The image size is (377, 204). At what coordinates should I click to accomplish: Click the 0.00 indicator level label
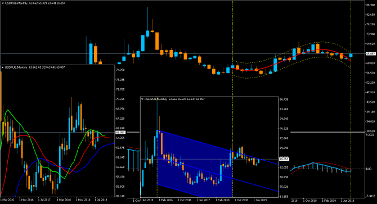pos(369,169)
